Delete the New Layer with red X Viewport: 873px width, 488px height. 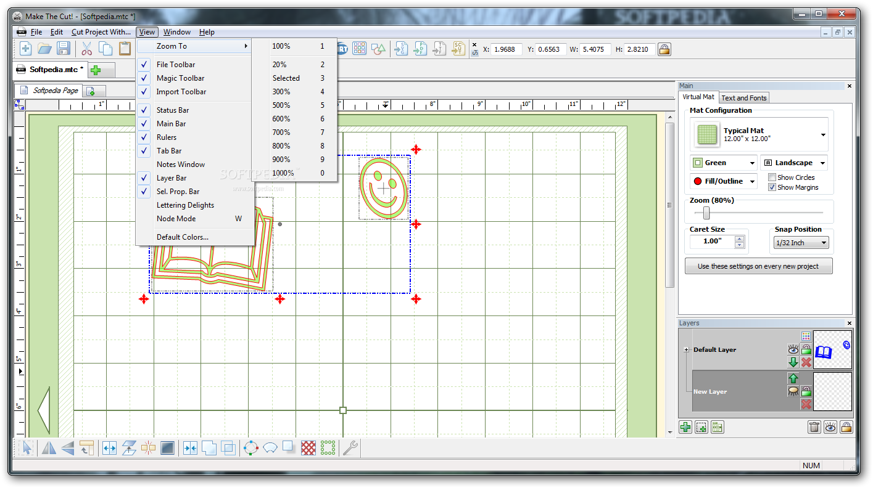(806, 404)
